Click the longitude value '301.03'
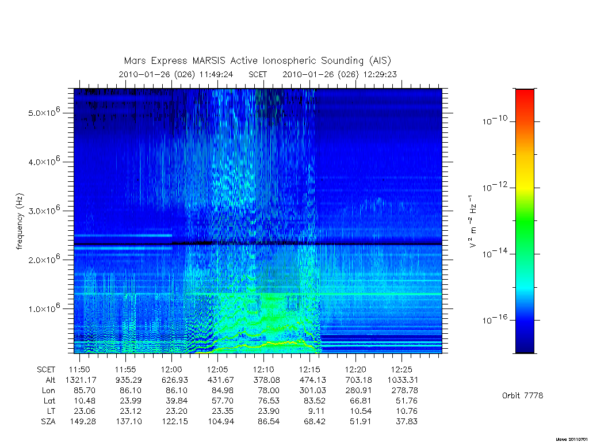Viewport: 589px width, 442px height. point(313,391)
